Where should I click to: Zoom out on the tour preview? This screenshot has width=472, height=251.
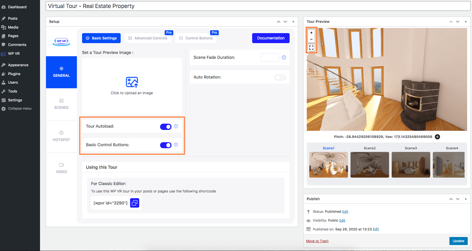(311, 39)
